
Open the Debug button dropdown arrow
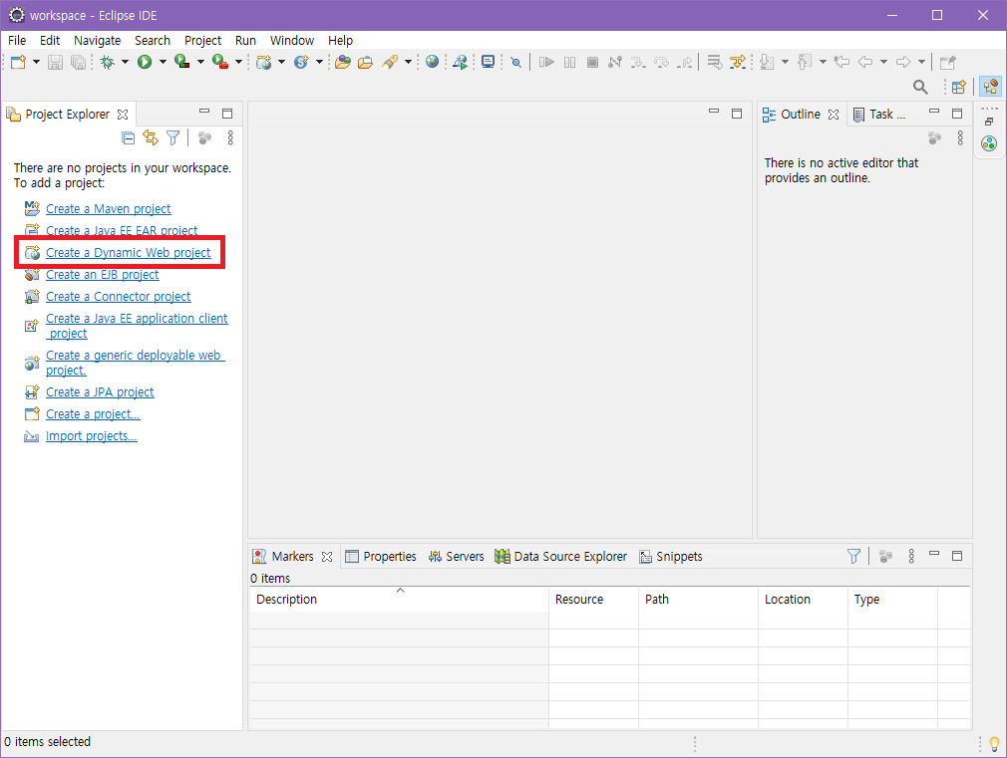pos(125,63)
